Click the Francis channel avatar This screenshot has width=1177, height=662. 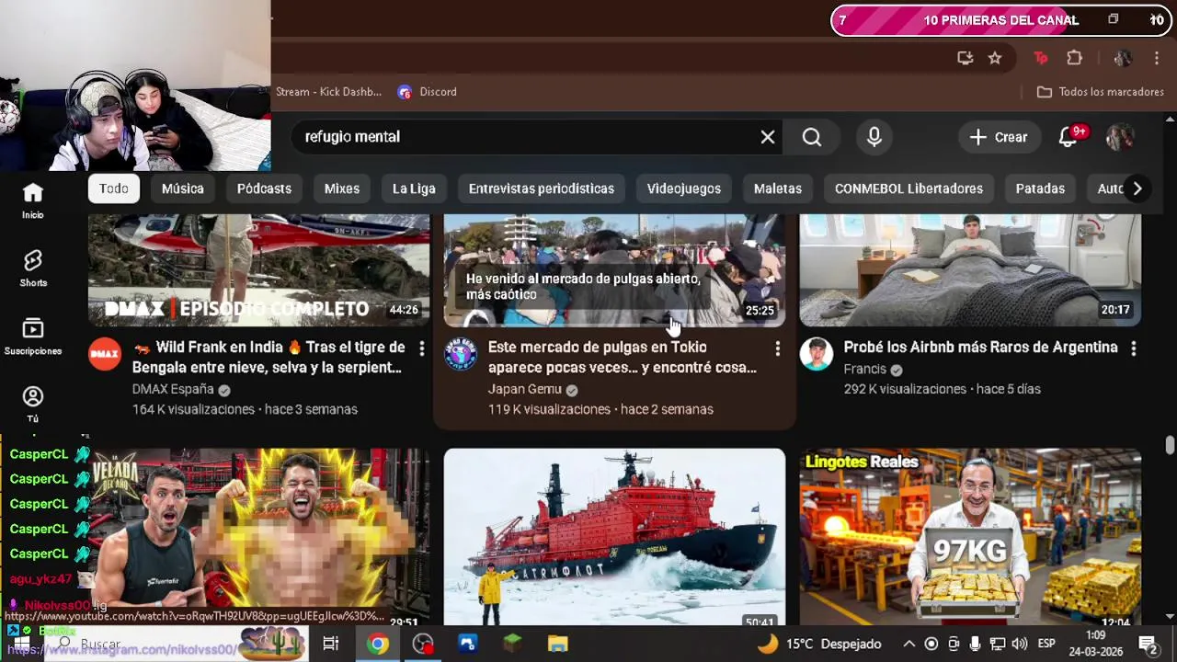[816, 354]
